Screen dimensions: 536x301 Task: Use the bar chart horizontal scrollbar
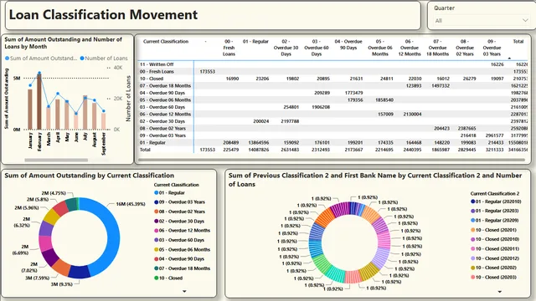[x=56, y=160]
